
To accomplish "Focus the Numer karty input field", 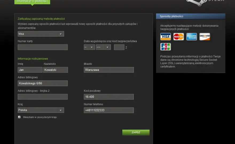I will [43, 47].
